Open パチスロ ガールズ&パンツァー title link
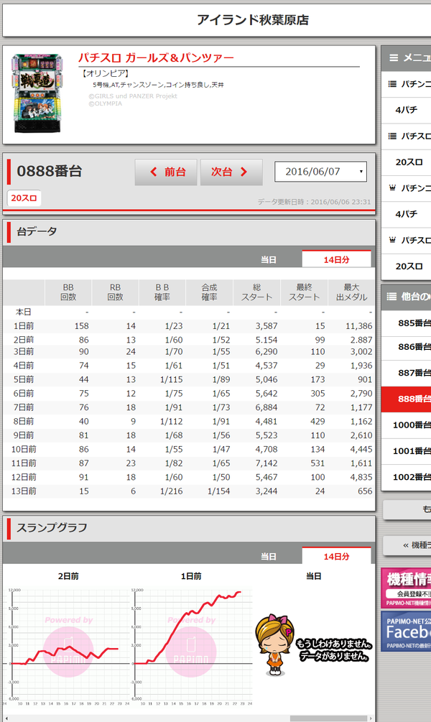The image size is (431, 722). [x=156, y=58]
